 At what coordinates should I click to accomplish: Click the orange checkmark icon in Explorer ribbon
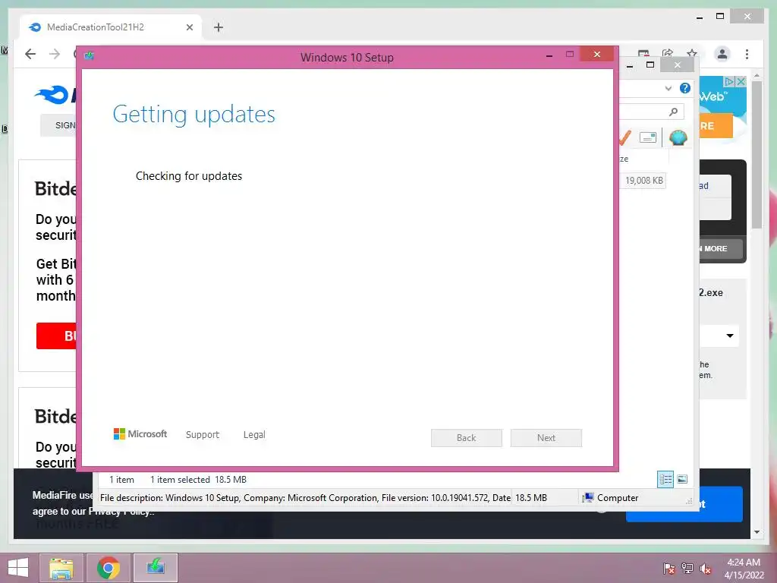pos(625,138)
